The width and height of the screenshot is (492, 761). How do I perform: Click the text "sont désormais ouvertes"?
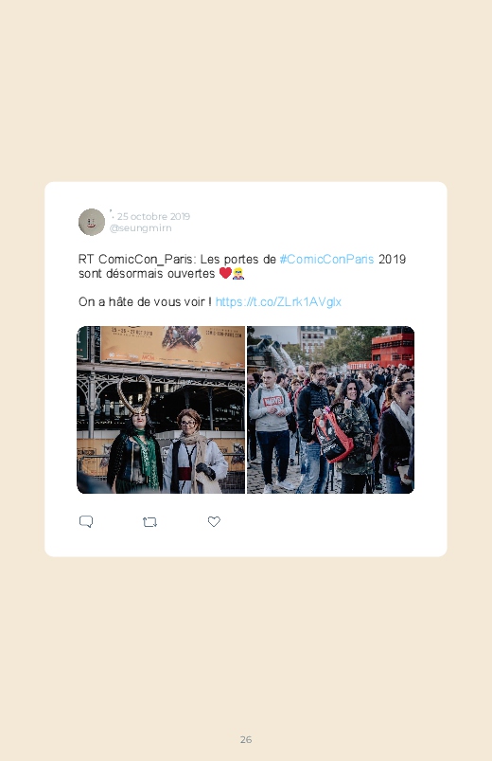[147, 274]
